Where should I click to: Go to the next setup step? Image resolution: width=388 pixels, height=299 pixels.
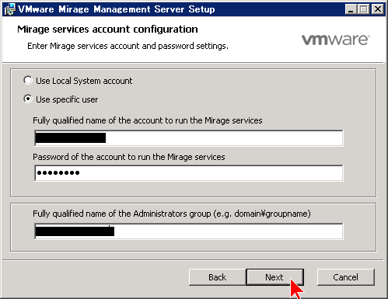click(x=274, y=277)
